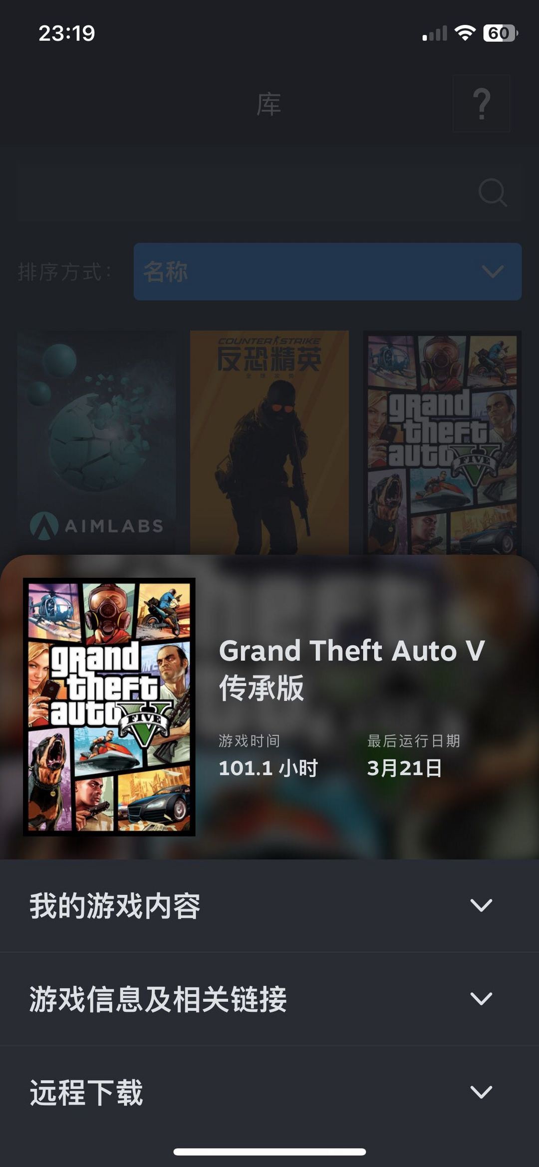
Task: Tap the large Grand Theft Auto V poster
Action: [x=109, y=706]
